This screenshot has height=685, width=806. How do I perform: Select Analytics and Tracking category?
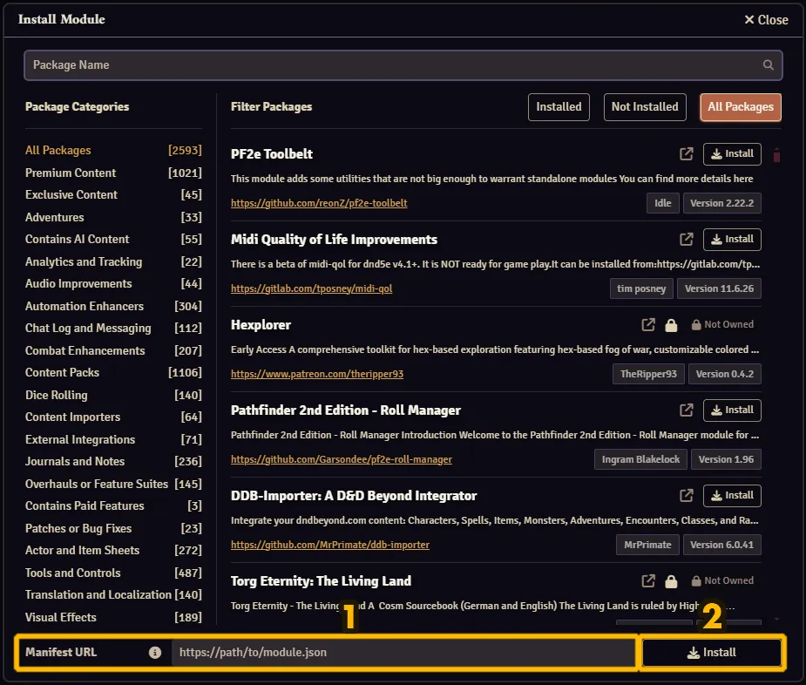[113, 261]
